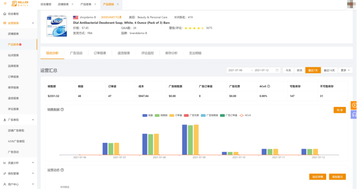The width and height of the screenshot is (357, 189).
Task: Click the 最近14天 range button
Action: pos(330,70)
